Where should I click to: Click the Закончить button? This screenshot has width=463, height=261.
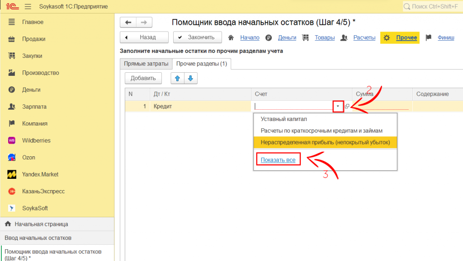coord(197,37)
